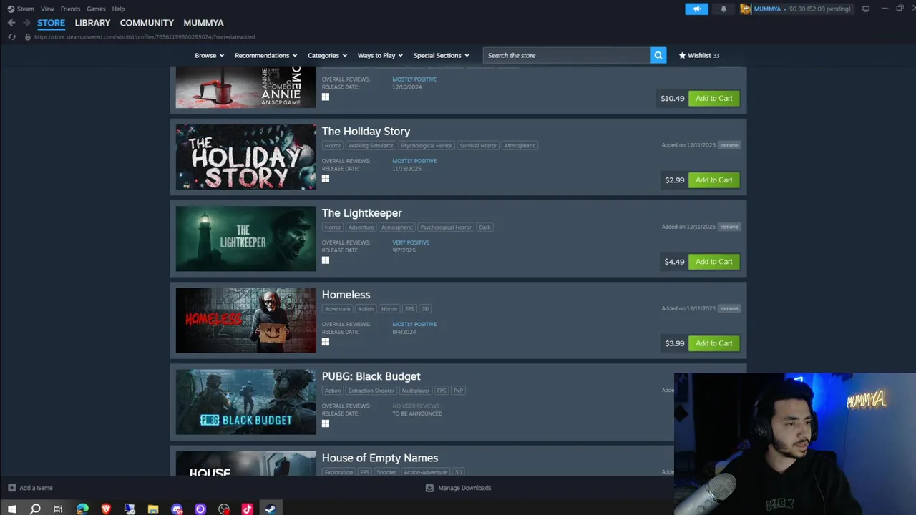This screenshot has height=515, width=916.
Task: Open Windows taskbar search
Action: (35, 509)
